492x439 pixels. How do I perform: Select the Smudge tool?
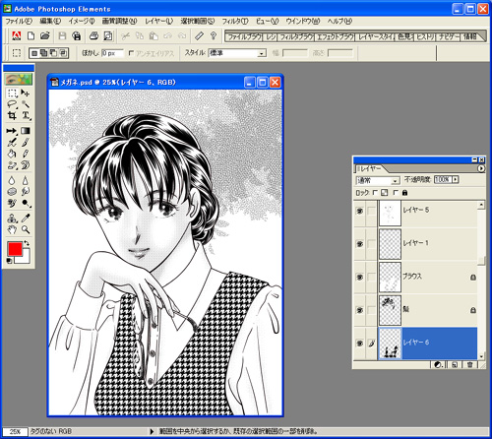coord(26,192)
